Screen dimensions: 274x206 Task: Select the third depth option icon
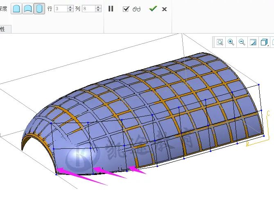[x=39, y=9]
